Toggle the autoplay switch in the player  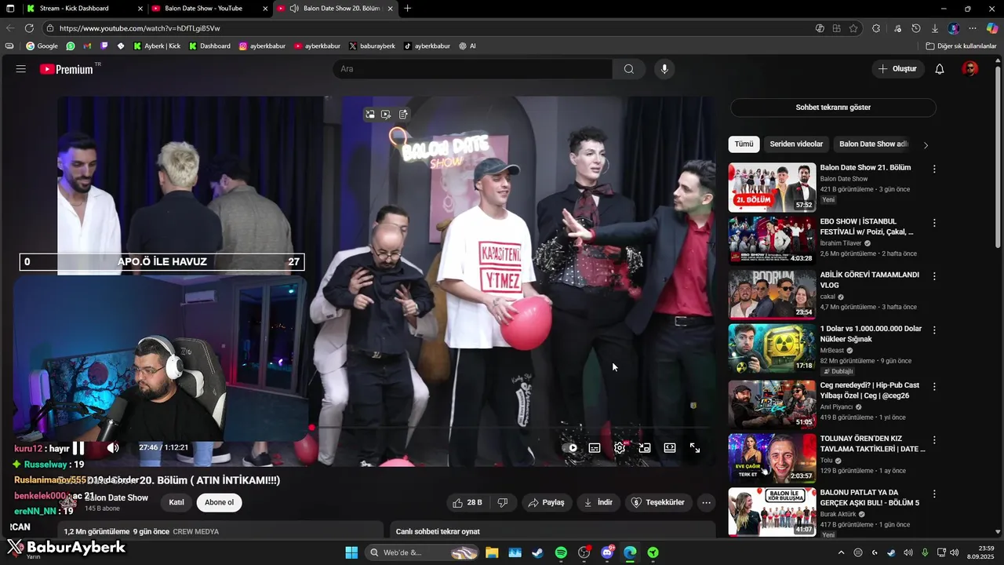click(x=570, y=448)
